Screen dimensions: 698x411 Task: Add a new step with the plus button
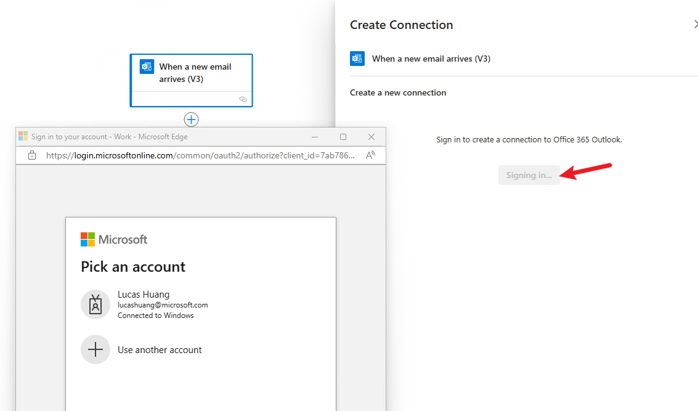click(x=192, y=120)
